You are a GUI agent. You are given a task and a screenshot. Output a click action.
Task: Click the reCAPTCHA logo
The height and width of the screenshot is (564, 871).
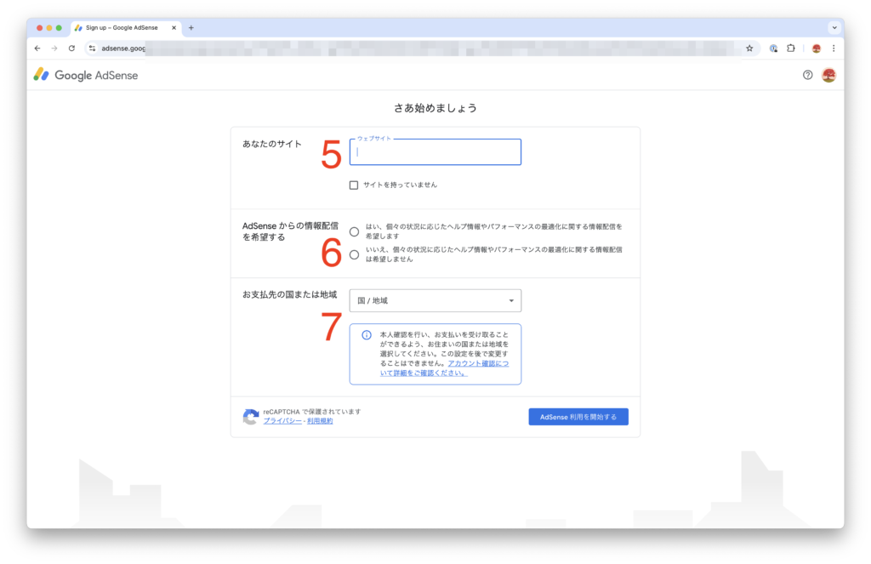(251, 416)
